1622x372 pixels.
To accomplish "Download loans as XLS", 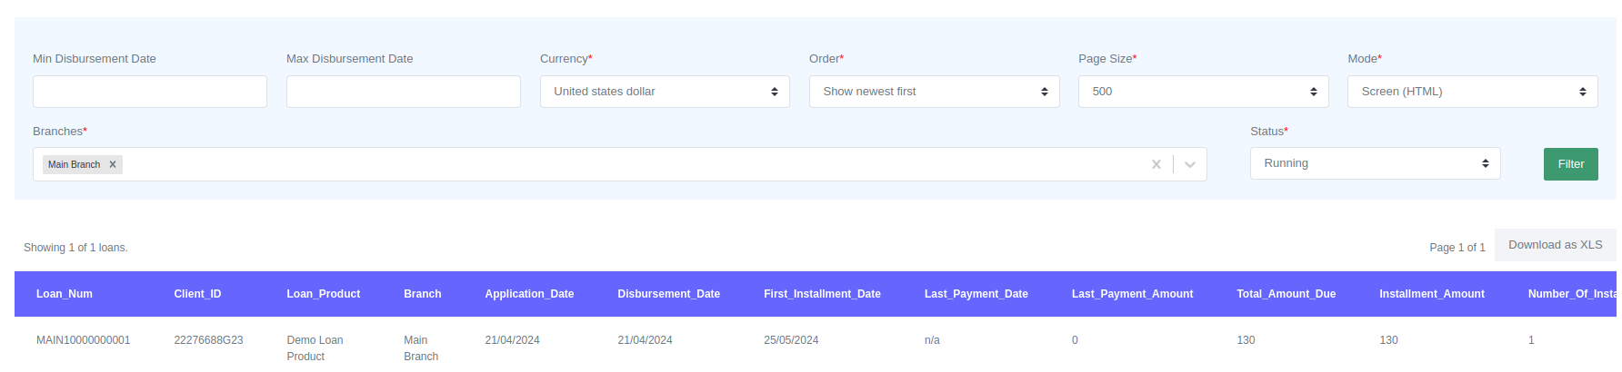I will 1555,245.
